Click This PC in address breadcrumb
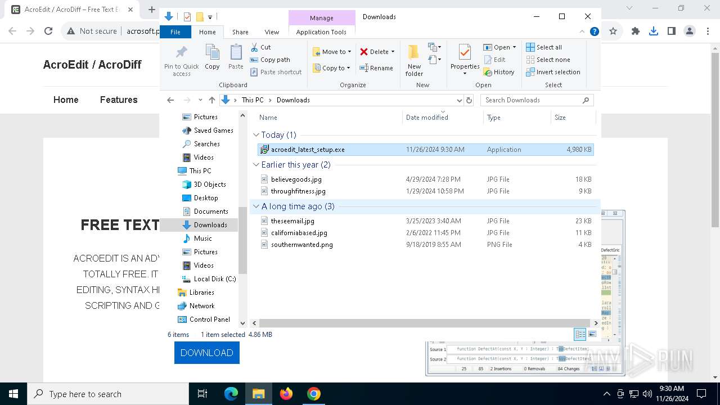 click(253, 100)
